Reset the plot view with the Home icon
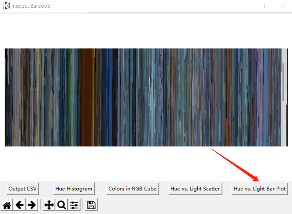The width and height of the screenshot is (292, 214). (x=7, y=205)
